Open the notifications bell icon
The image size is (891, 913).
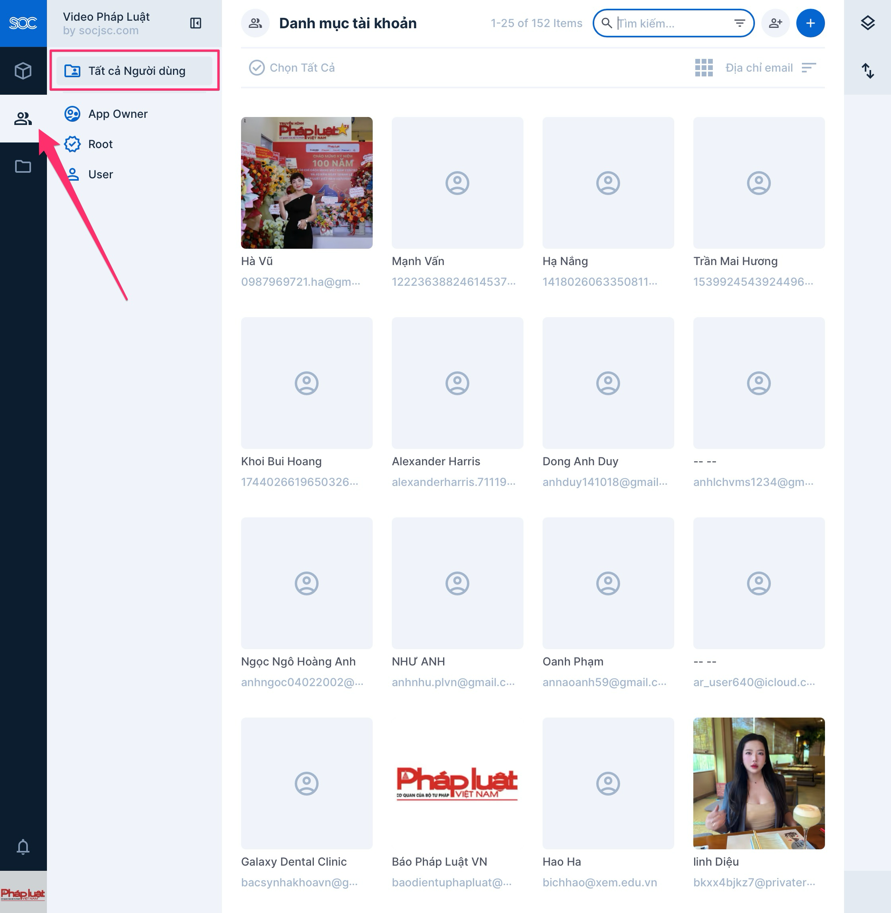pyautogui.click(x=23, y=847)
